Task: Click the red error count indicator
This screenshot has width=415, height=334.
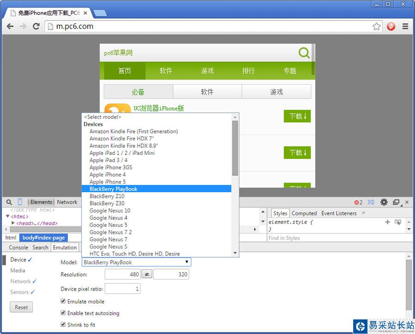Action: (358, 202)
